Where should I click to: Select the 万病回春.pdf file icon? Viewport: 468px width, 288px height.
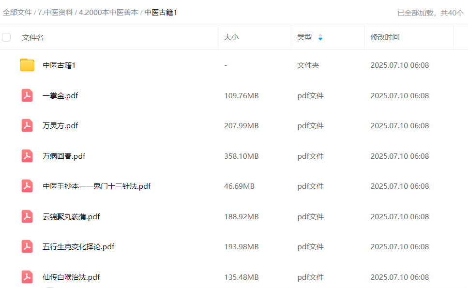27,156
